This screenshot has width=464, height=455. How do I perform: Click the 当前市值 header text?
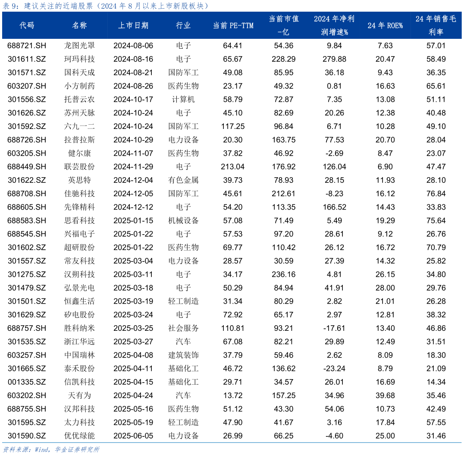tap(284, 19)
